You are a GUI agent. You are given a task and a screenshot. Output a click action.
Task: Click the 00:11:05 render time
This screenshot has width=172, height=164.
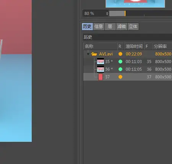point(134,69)
